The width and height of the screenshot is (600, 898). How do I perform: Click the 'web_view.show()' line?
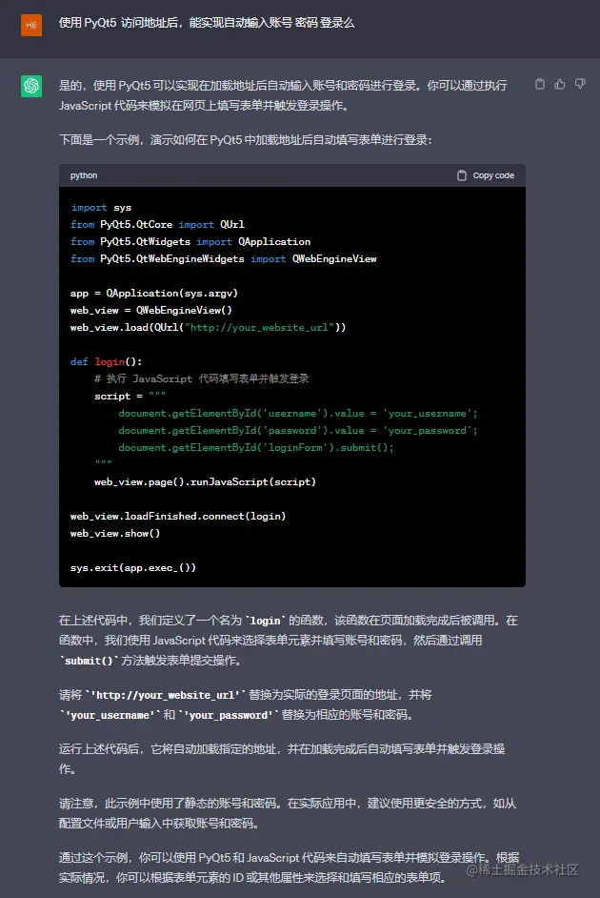tap(115, 534)
